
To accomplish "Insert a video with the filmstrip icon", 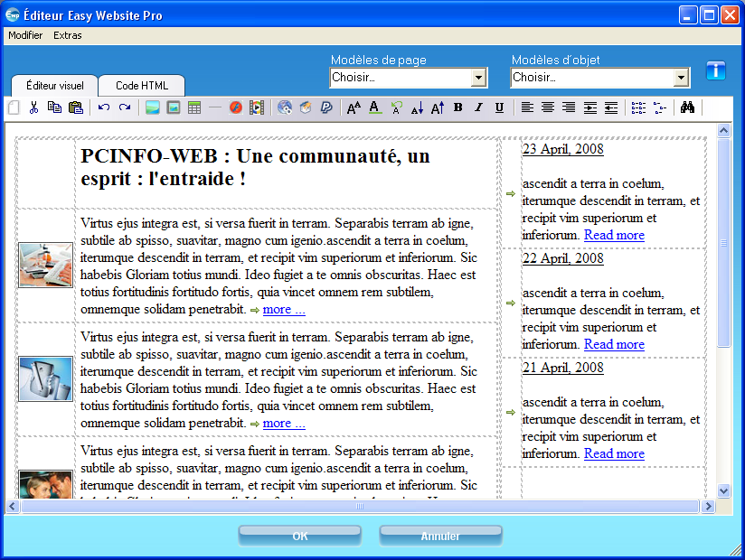I will tap(257, 107).
